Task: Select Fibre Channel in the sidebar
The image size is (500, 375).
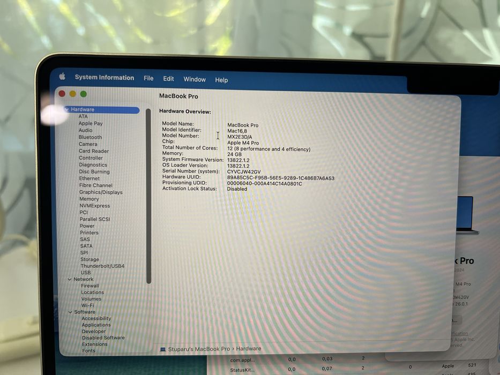Action: (x=96, y=185)
